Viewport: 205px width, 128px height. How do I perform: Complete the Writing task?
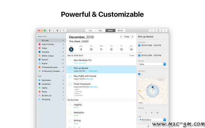tap(70, 121)
